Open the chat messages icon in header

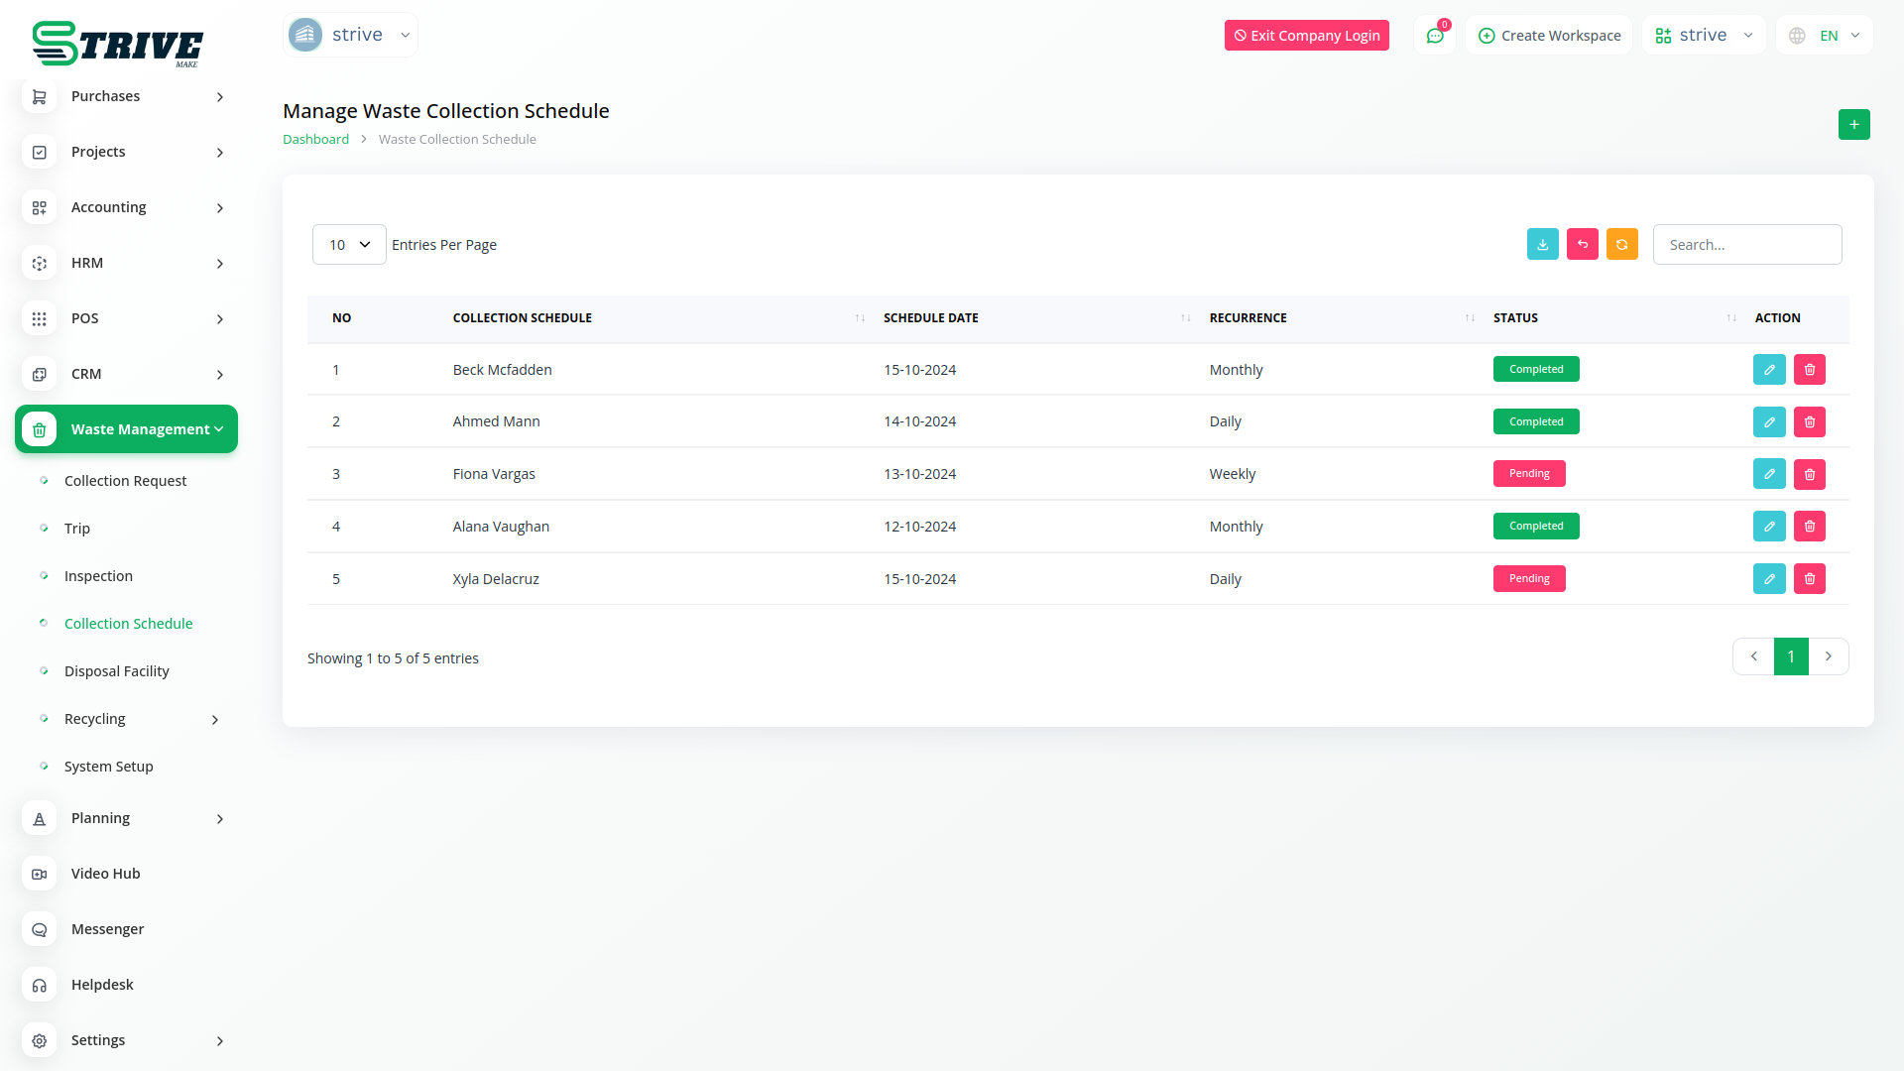1434,36
